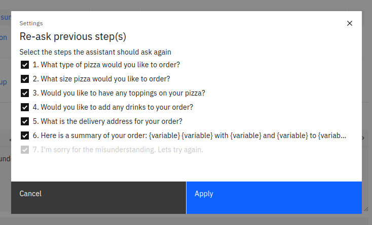
Task: Deselect step 5 delivery address checkbox
Action: (24, 121)
